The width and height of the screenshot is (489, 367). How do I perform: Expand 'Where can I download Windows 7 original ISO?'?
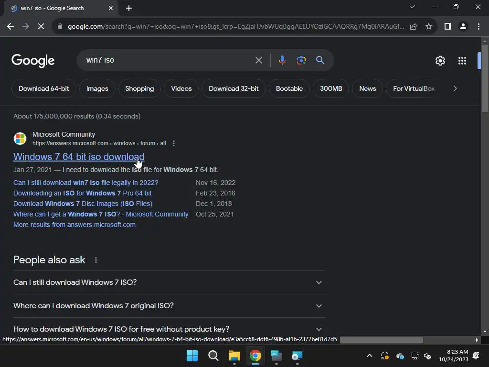[x=169, y=306]
